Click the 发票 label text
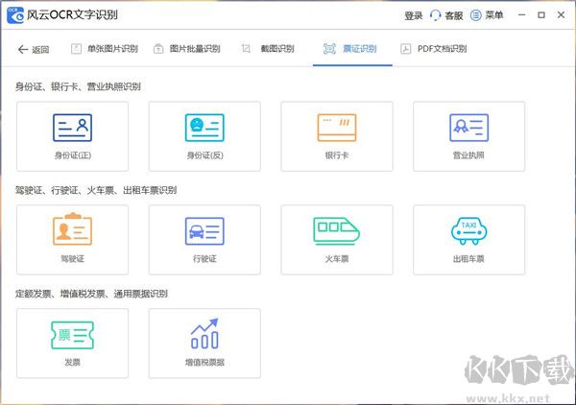 tap(72, 363)
